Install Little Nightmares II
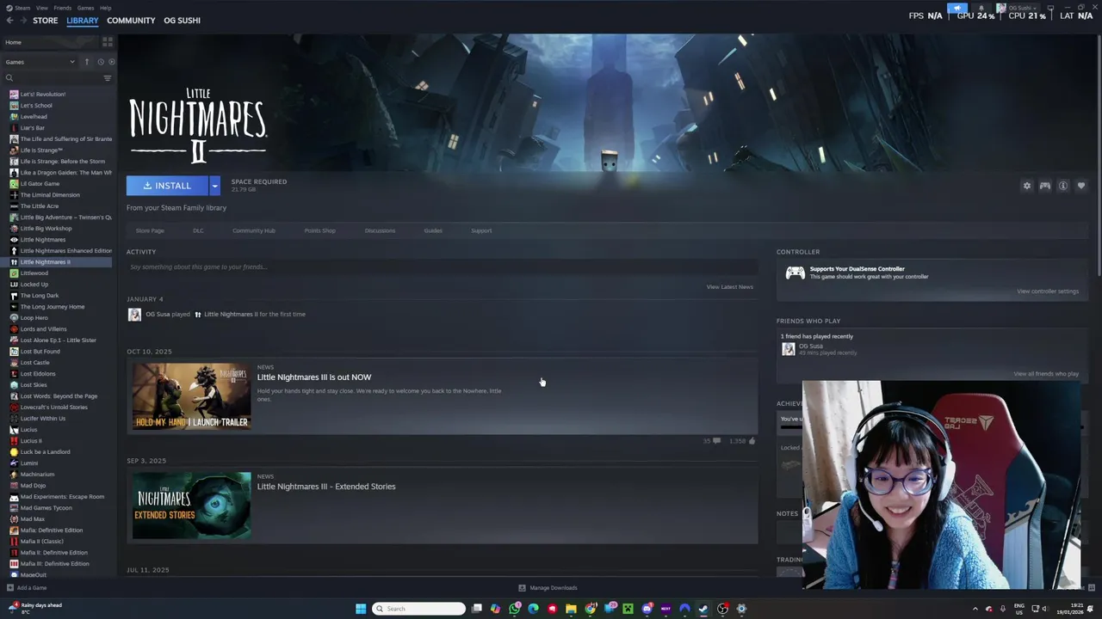 tap(167, 186)
